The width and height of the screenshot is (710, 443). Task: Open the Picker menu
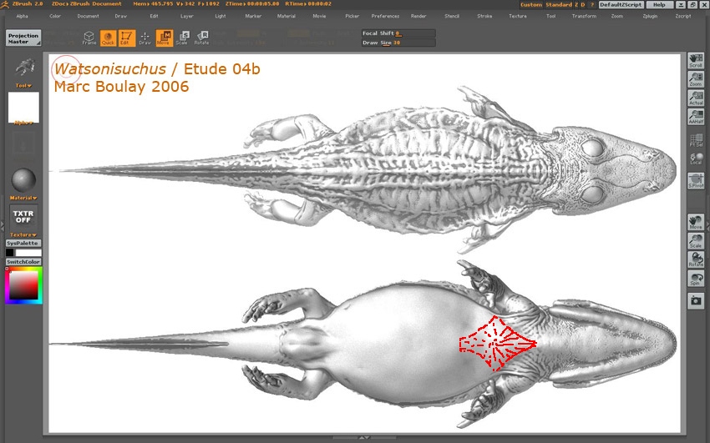(x=352, y=17)
